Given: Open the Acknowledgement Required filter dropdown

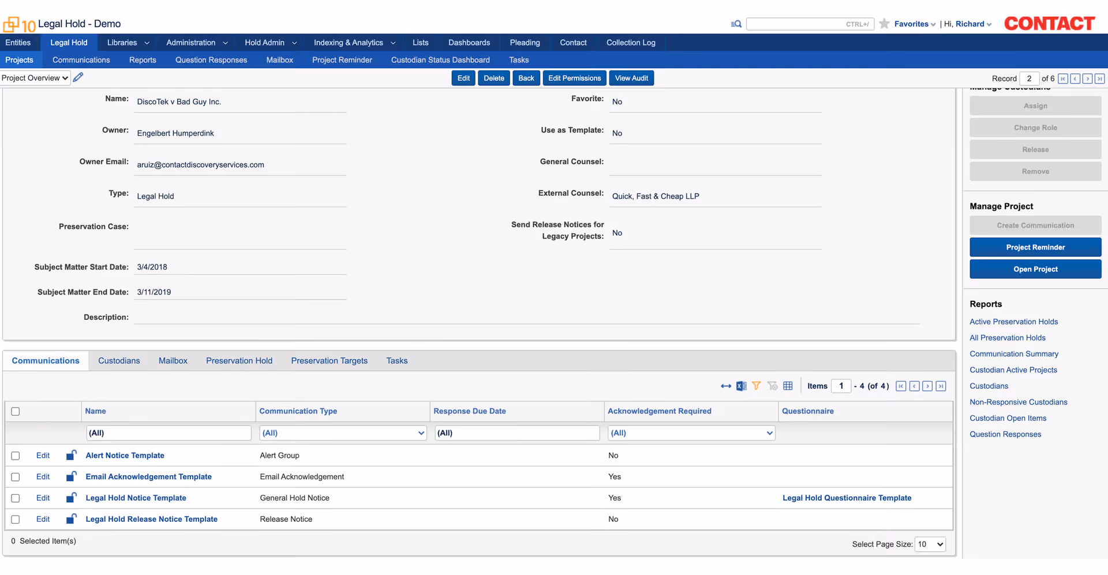Looking at the screenshot, I should [x=691, y=433].
